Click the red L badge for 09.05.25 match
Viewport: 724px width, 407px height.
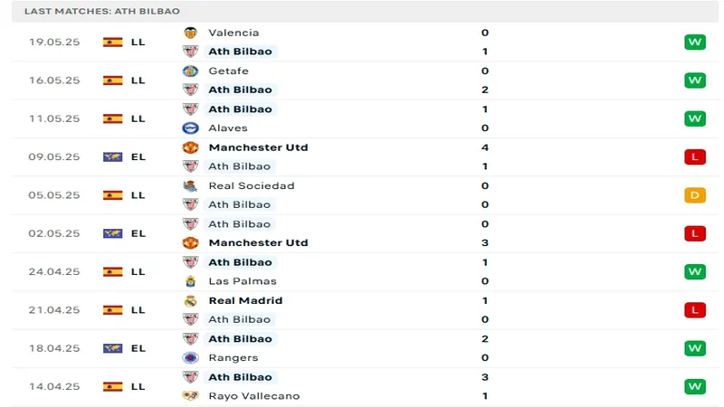click(x=695, y=156)
